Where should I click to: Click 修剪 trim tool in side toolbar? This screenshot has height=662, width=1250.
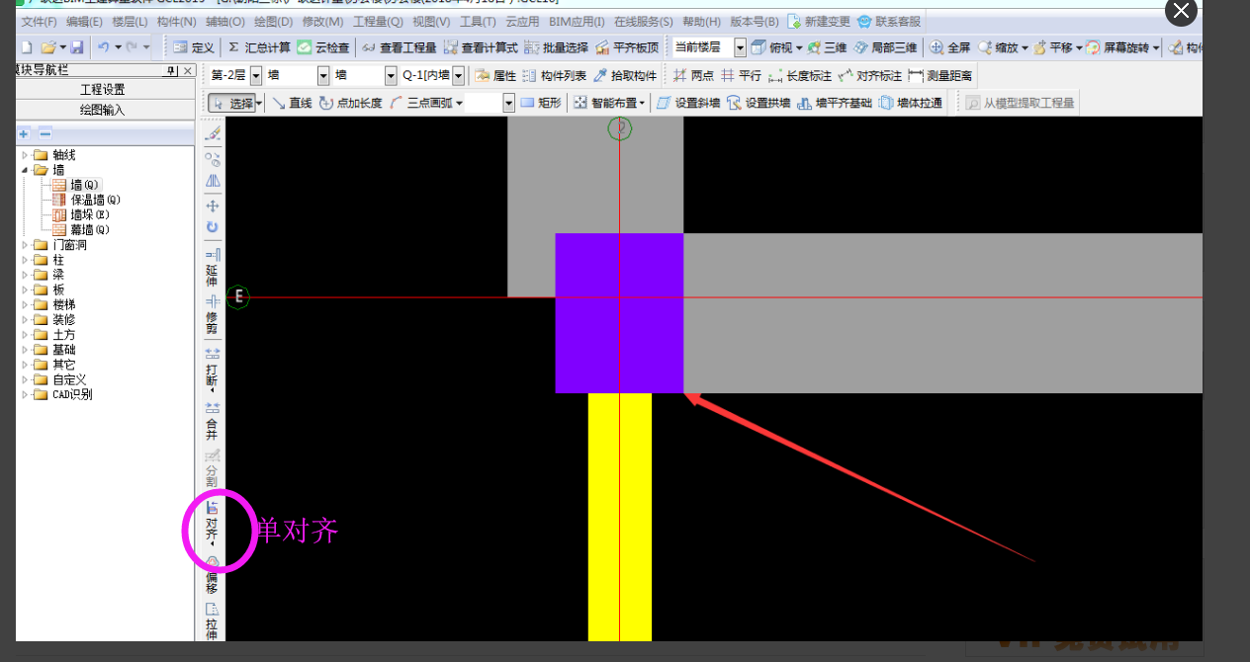(x=212, y=315)
